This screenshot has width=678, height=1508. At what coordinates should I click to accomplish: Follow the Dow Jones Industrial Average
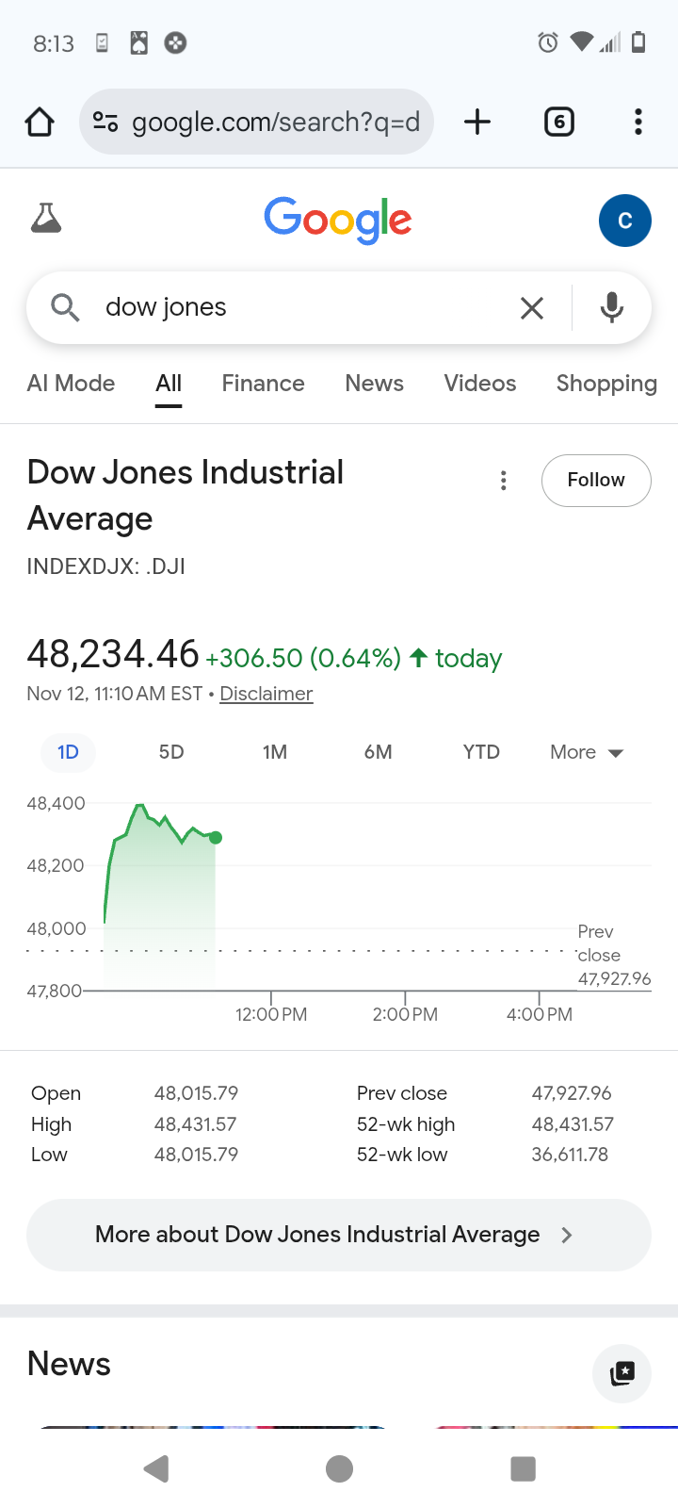coord(596,480)
